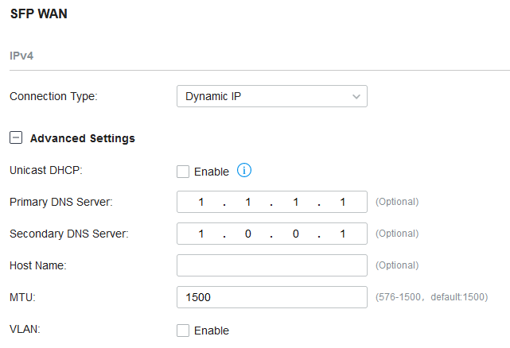Click fourth octet of Primary DNS Server
510x348 pixels.
click(x=342, y=202)
